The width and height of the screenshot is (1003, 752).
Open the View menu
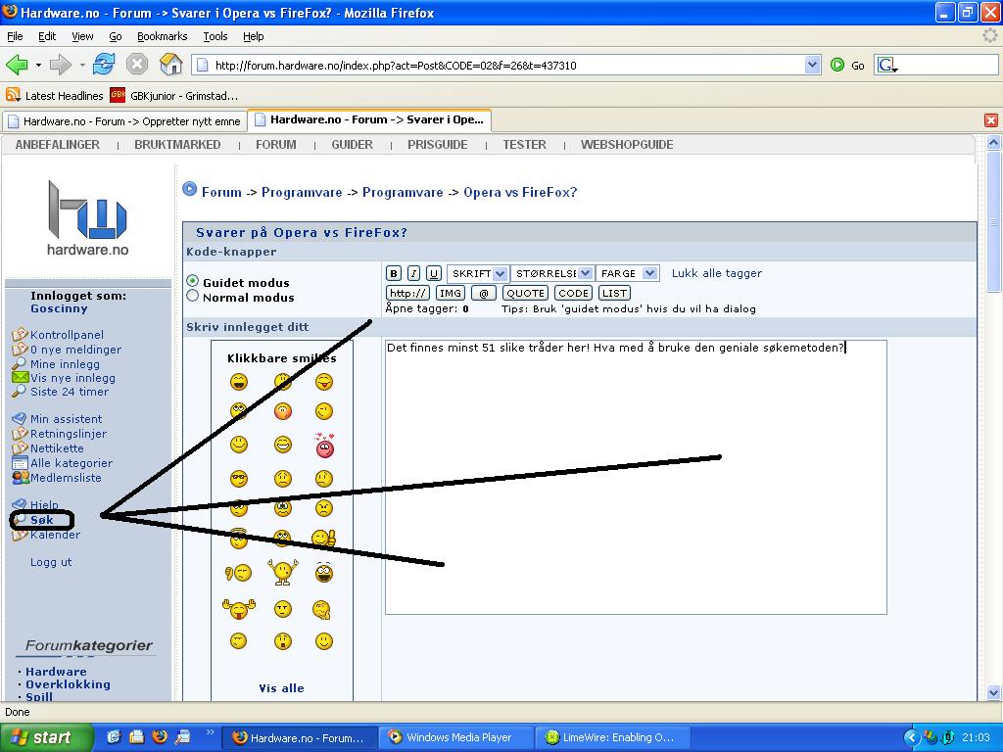pos(82,36)
